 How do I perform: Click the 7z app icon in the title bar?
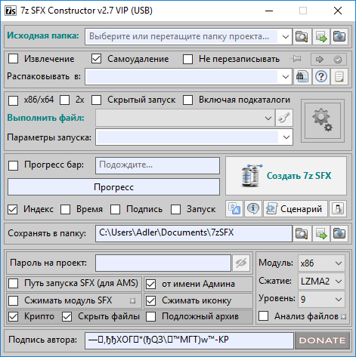pos(11,11)
